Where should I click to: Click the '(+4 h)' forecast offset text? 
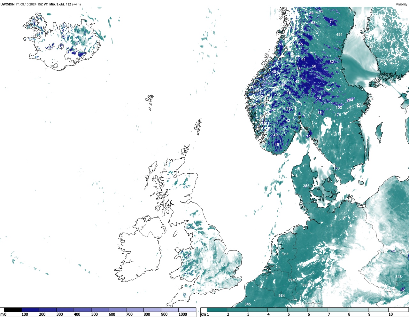[x=77, y=4]
